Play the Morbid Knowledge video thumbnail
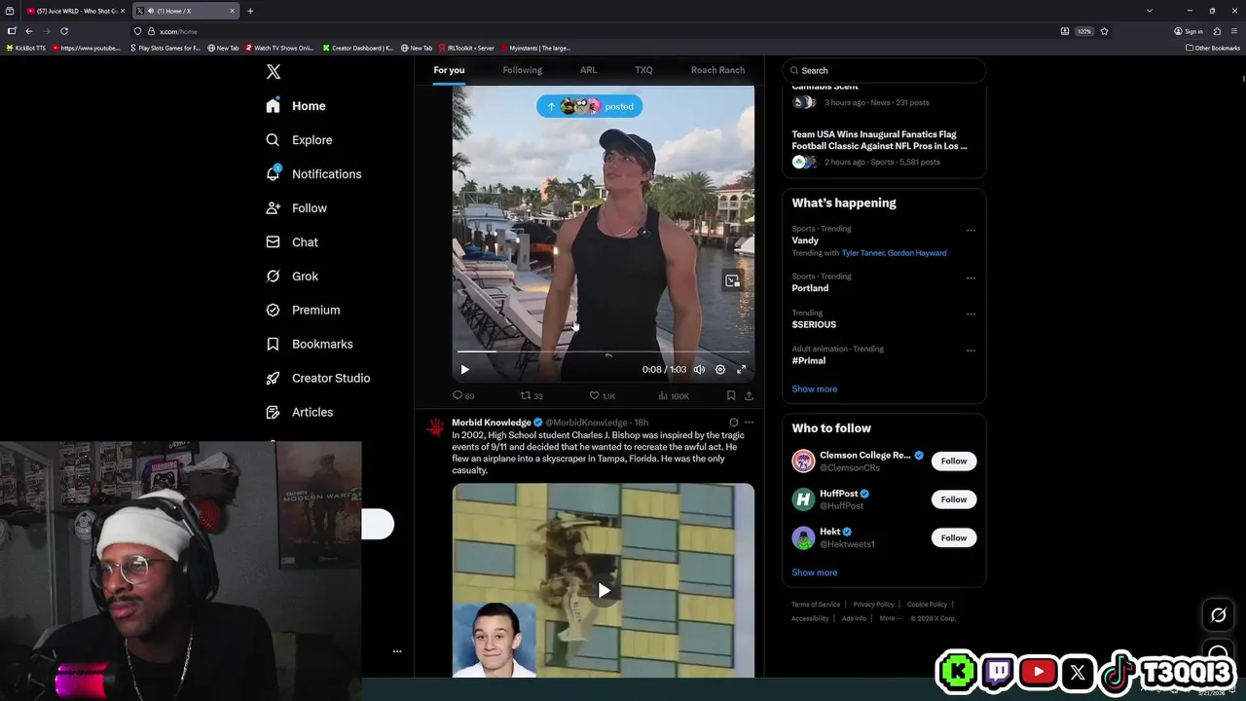Viewport: 1246px width, 701px height. (604, 590)
